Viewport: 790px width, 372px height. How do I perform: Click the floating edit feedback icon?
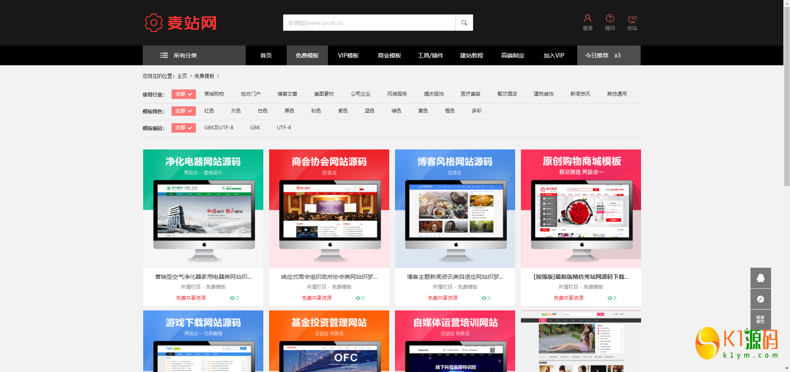(x=760, y=299)
